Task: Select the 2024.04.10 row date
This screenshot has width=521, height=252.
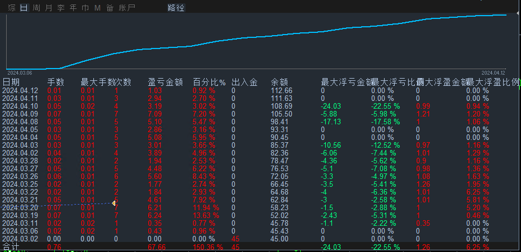Action: point(20,106)
